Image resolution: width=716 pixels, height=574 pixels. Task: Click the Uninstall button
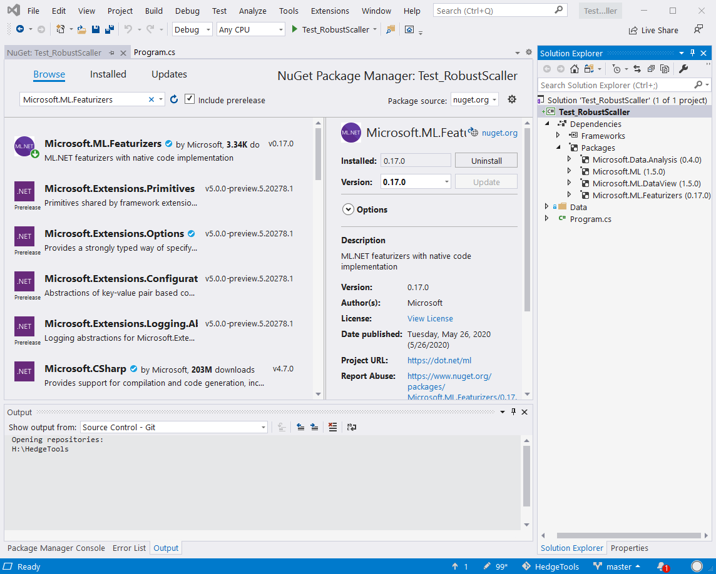486,160
